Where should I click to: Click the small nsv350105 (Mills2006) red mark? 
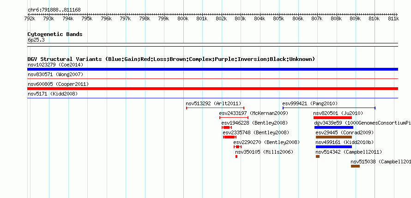point(236,156)
